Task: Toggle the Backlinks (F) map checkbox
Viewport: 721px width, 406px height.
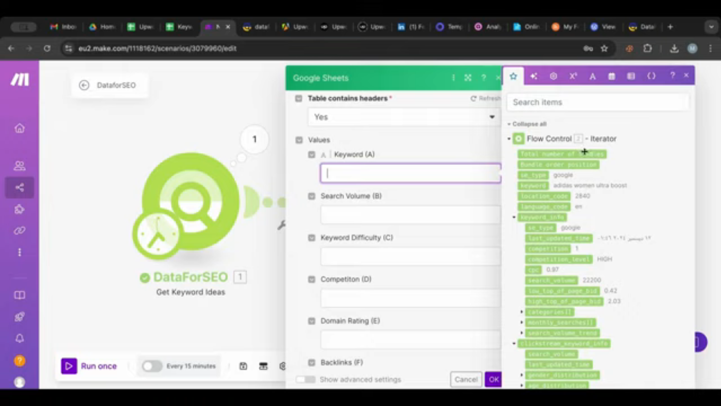Action: [x=312, y=362]
